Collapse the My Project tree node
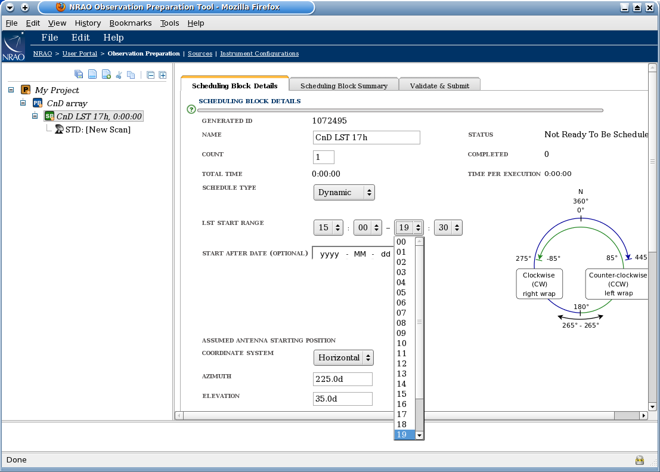 11,90
